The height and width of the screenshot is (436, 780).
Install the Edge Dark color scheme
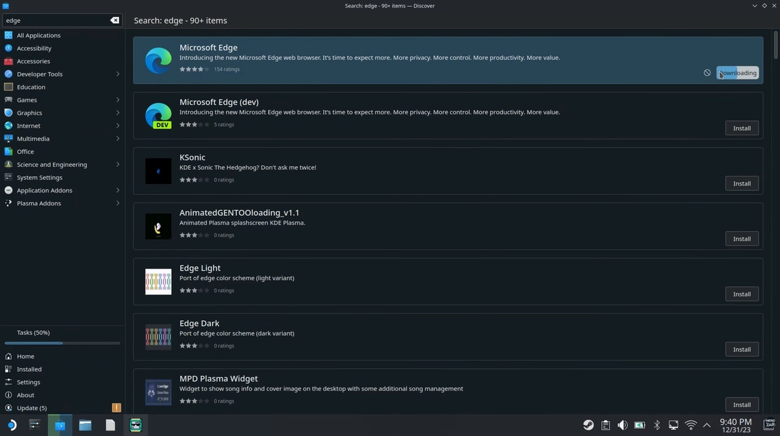(x=741, y=350)
